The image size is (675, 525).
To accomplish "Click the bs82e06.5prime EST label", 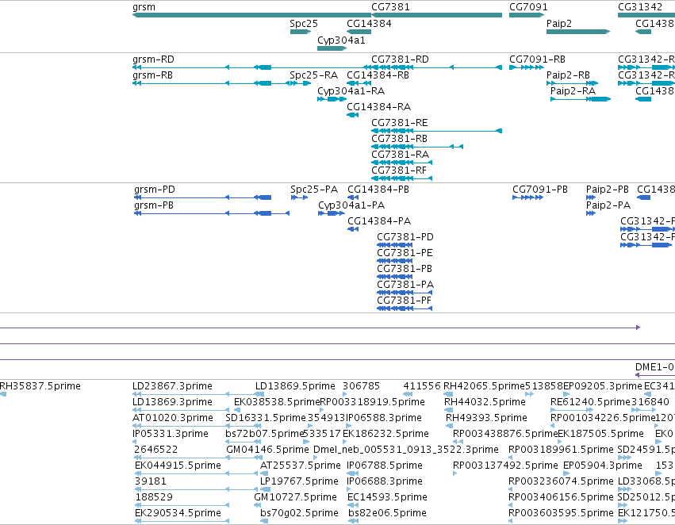I will tap(387, 513).
